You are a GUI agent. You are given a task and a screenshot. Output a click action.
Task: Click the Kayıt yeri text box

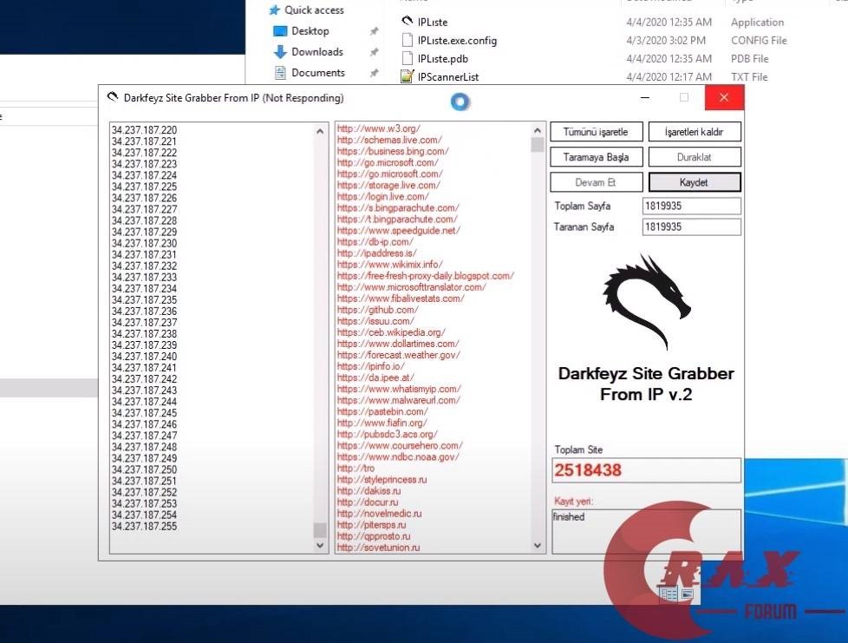tap(646, 529)
